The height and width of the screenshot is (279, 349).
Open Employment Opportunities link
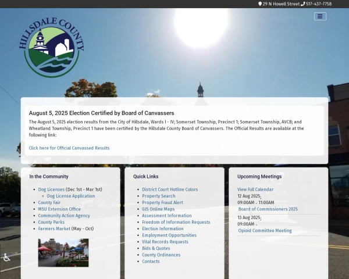[x=169, y=235]
